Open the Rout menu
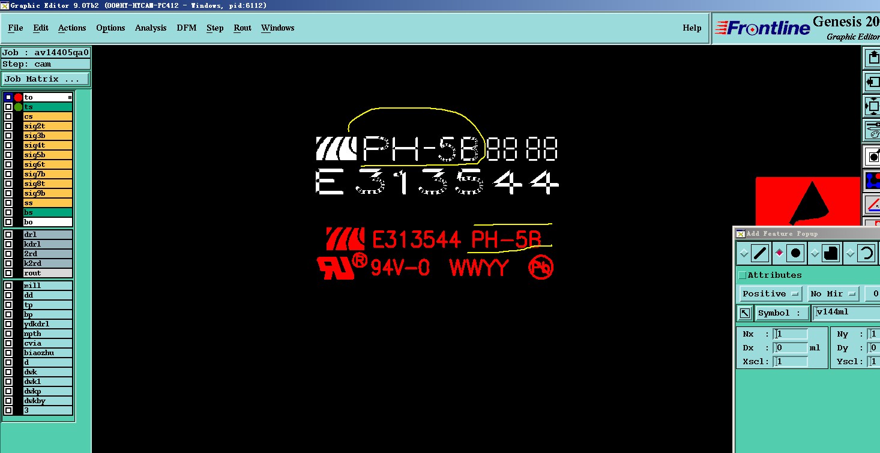 [x=243, y=28]
